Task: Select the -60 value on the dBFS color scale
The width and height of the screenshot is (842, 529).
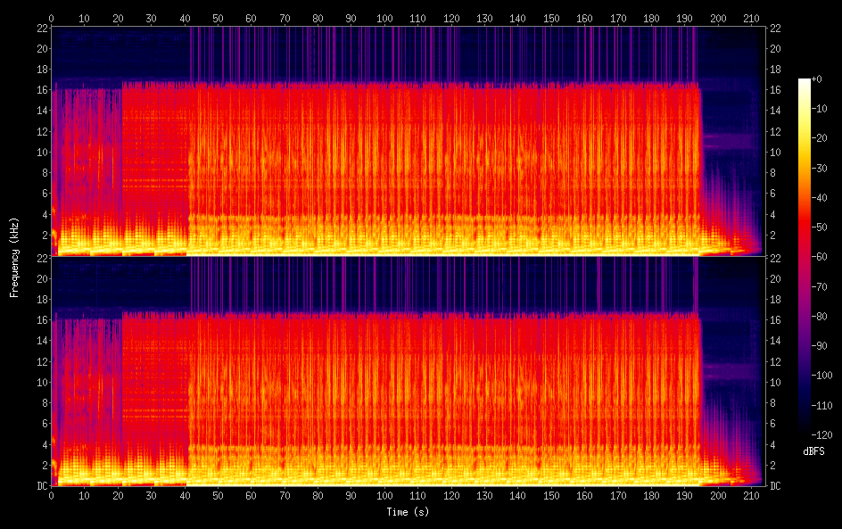Action: coord(819,257)
